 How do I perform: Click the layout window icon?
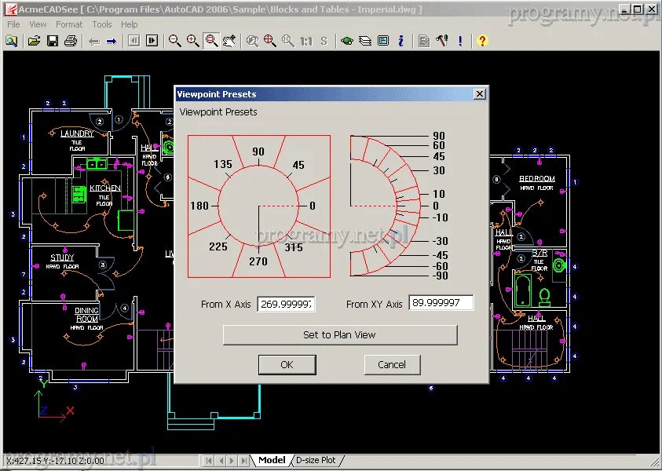click(383, 41)
